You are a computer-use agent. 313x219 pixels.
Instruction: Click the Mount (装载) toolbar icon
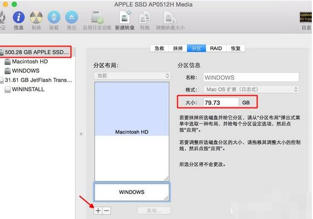tap(54, 17)
